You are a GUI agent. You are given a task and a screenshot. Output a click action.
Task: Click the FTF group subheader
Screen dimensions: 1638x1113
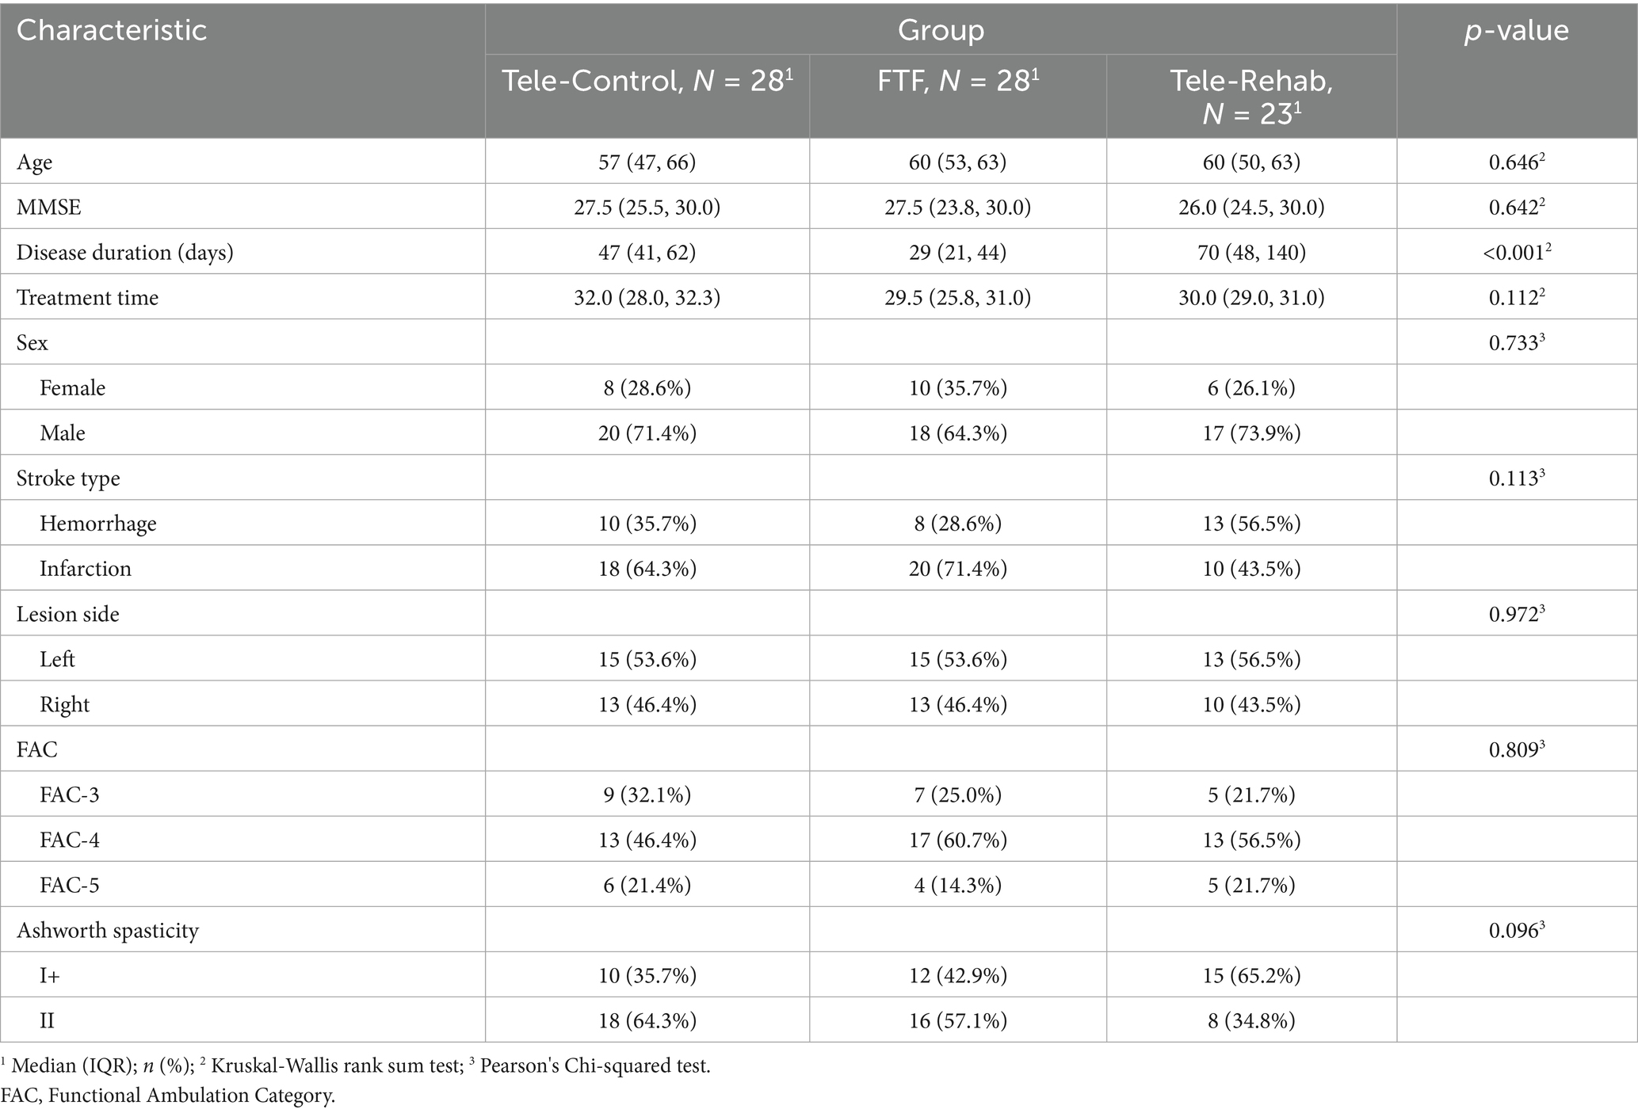957,82
